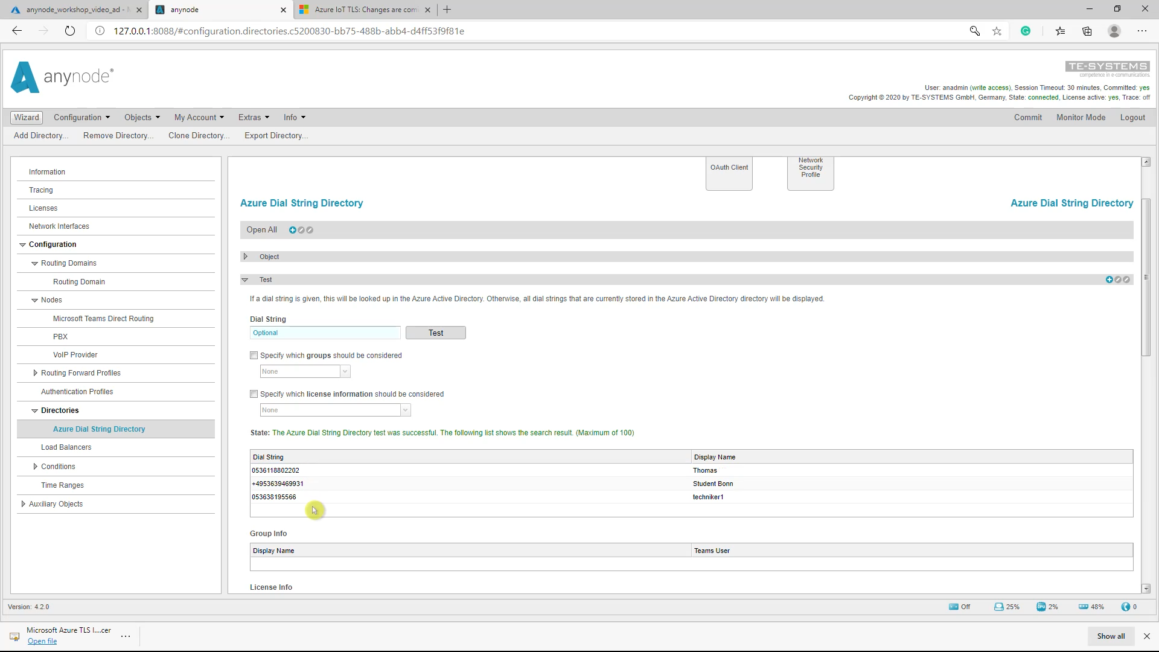Click the add to favorites star icon
Image resolution: width=1159 pixels, height=652 pixels.
(997, 31)
